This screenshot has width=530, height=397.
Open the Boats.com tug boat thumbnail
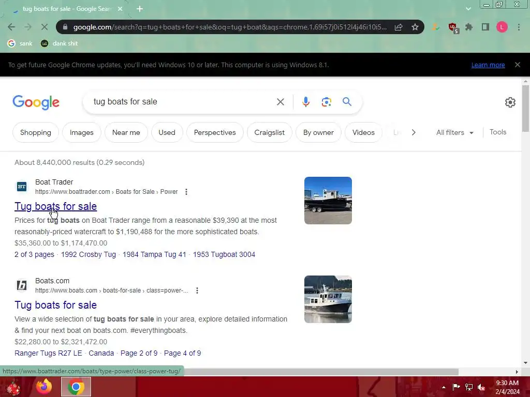click(328, 299)
